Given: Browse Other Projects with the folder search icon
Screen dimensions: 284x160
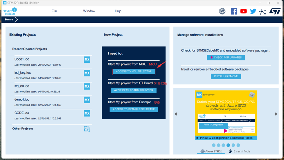Looking at the screenshot, I should tap(87, 129).
